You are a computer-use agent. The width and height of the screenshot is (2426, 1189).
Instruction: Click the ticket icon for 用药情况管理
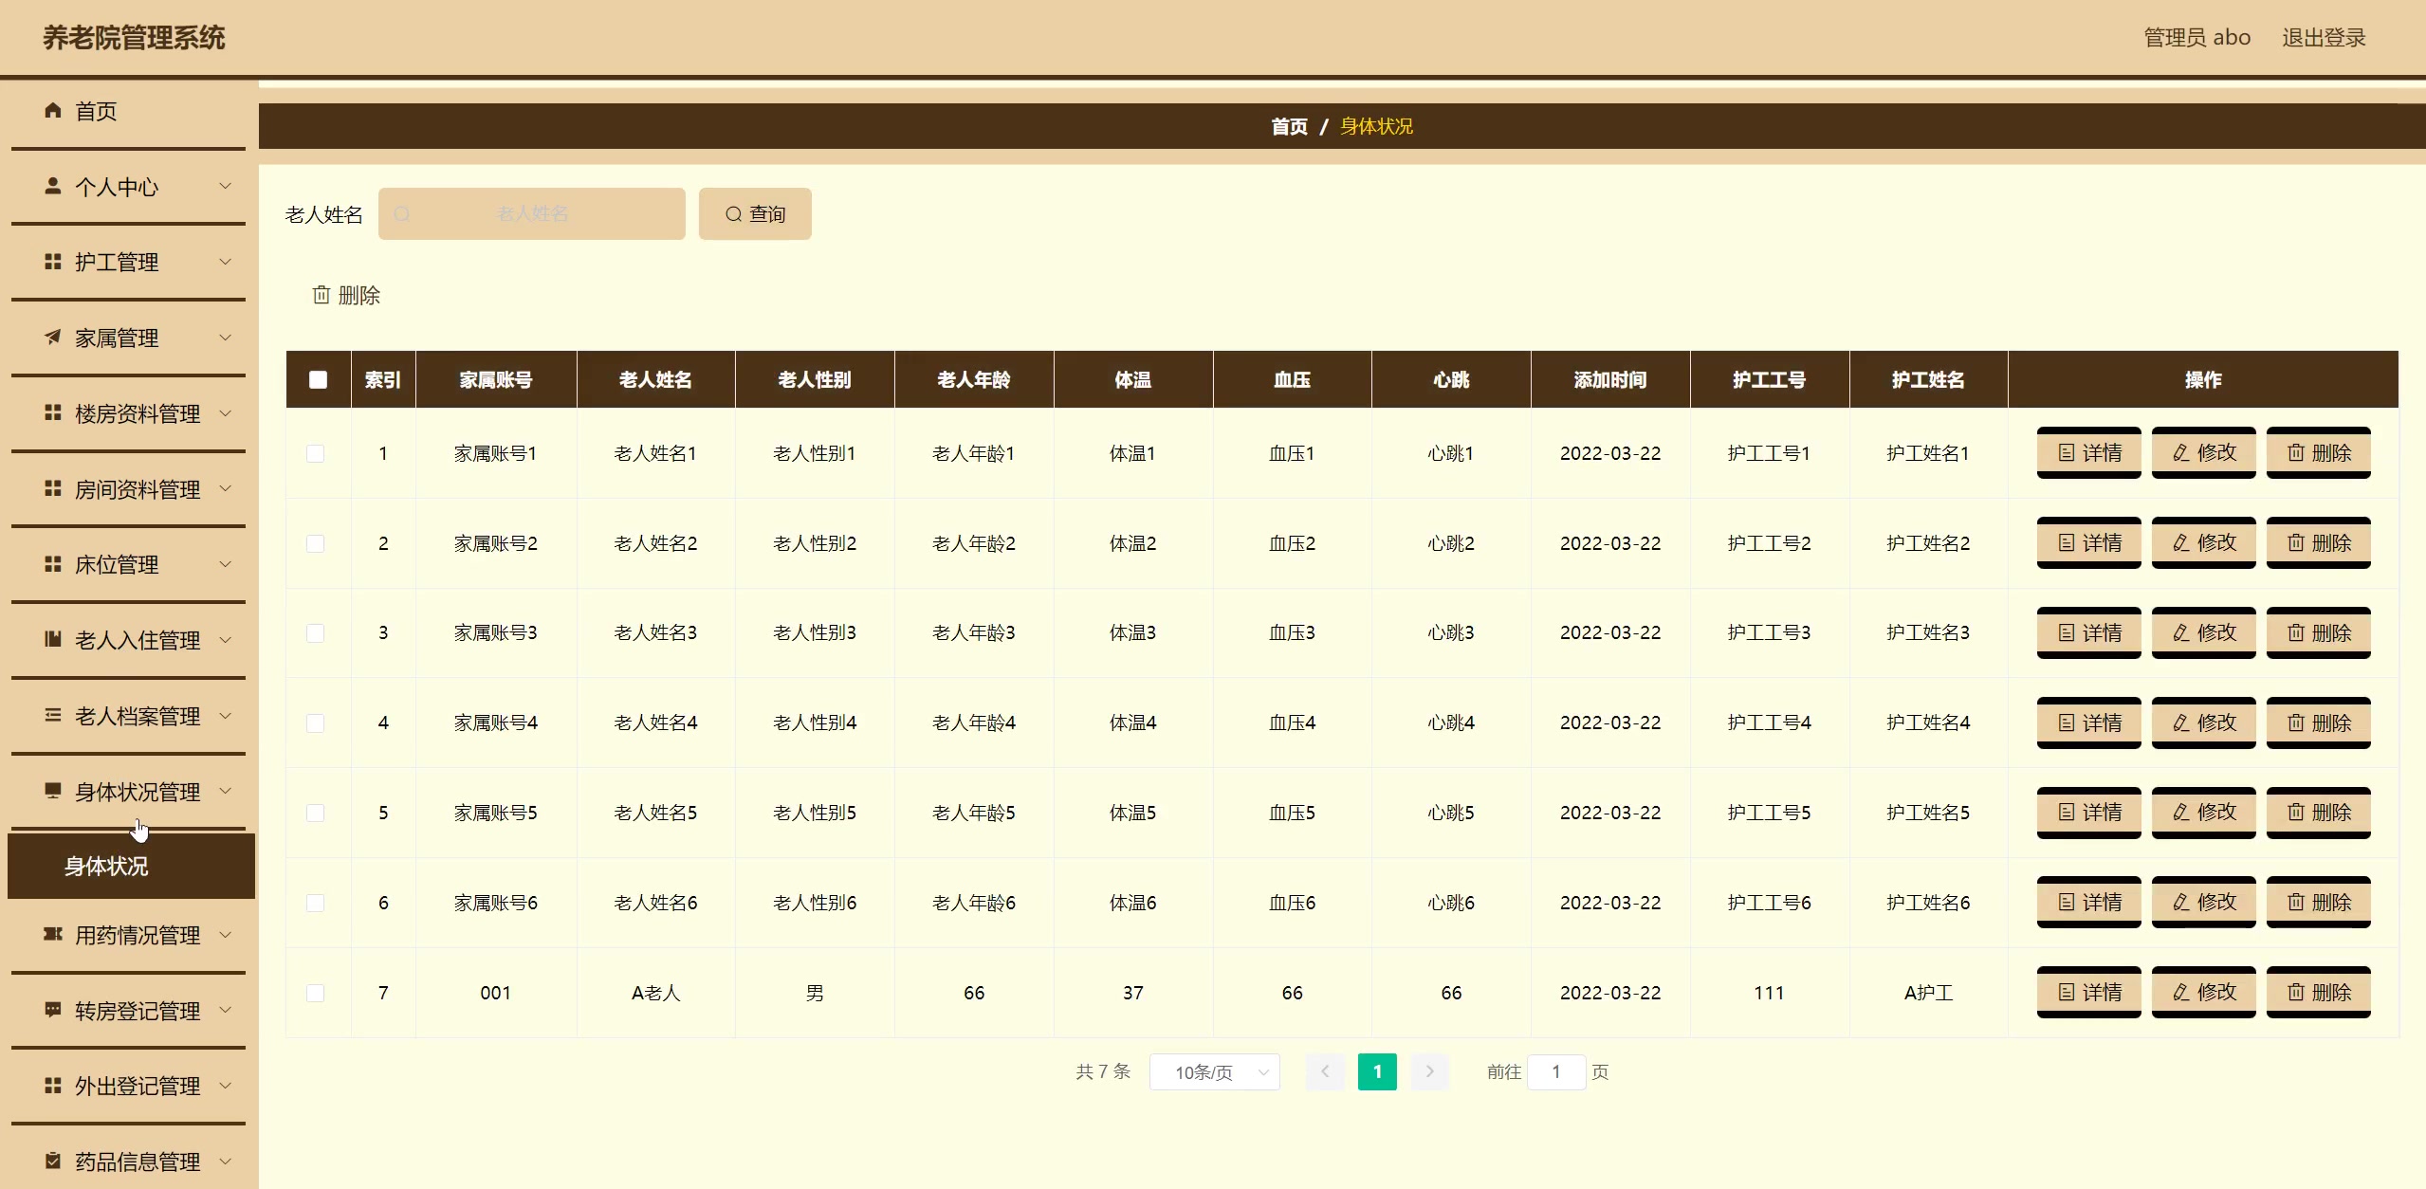[x=53, y=935]
